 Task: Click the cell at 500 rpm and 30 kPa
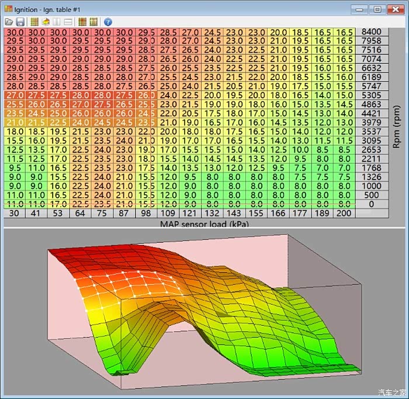15,195
